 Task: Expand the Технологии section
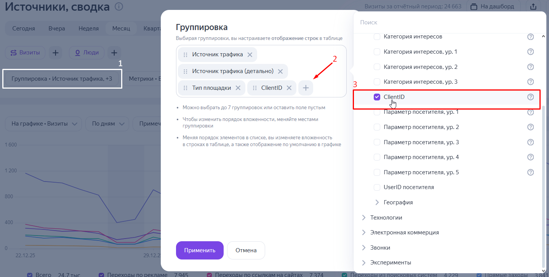tap(363, 218)
